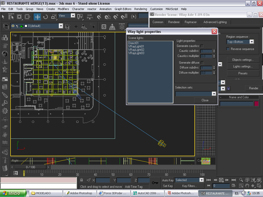
Task: Toggle Window/Crossing selection mode icon
Action: [x=27, y=17]
